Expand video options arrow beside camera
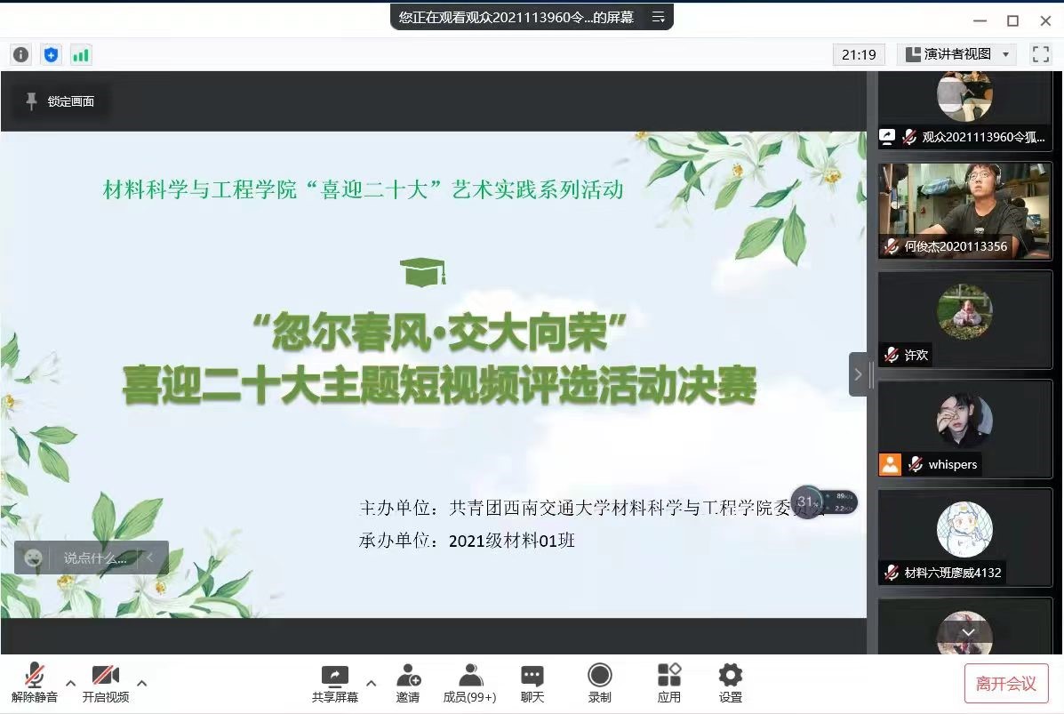The width and height of the screenshot is (1064, 714). point(141,683)
